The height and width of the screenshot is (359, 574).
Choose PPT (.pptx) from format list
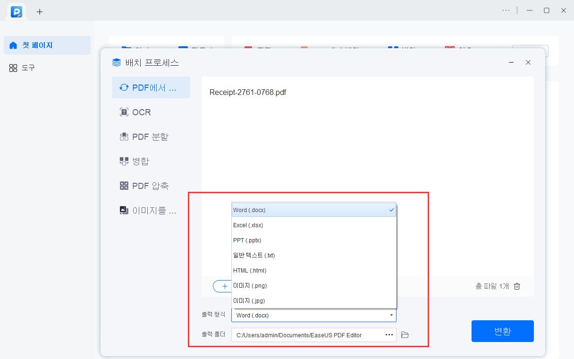314,240
